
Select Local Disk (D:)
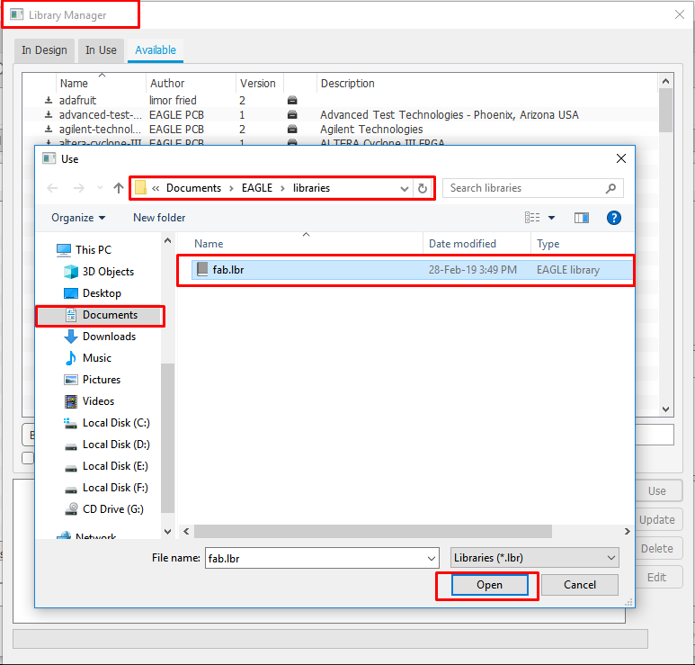tap(107, 445)
